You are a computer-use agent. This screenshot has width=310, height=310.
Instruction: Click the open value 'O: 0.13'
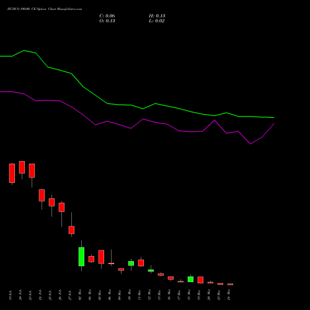coord(107,21)
